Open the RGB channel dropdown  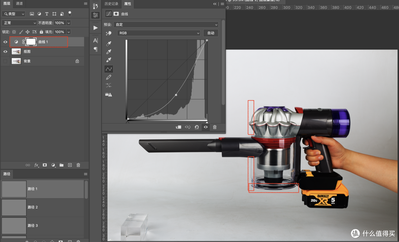159,33
